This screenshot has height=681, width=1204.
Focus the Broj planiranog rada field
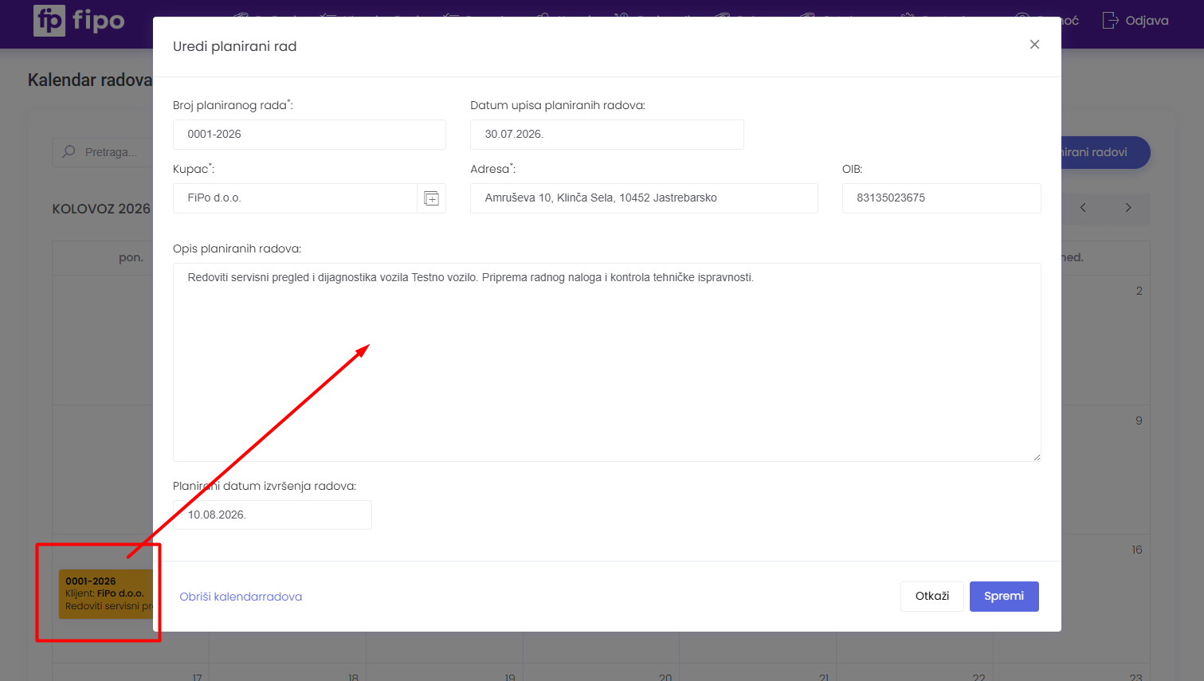tap(309, 135)
